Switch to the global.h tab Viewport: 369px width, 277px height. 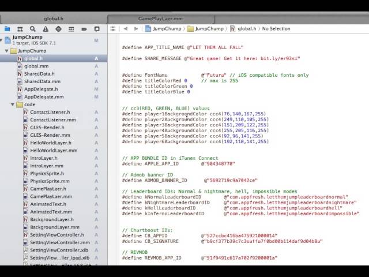[x=54, y=18]
